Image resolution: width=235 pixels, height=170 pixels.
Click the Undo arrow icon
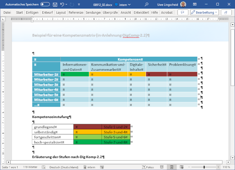pos(63,4)
